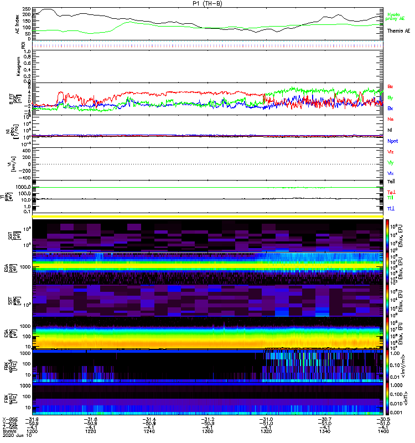Image resolution: width=415 pixels, height=443 pixels.
Task: Click the X-GSE value "-31.9"
Action: (x=32, y=419)
